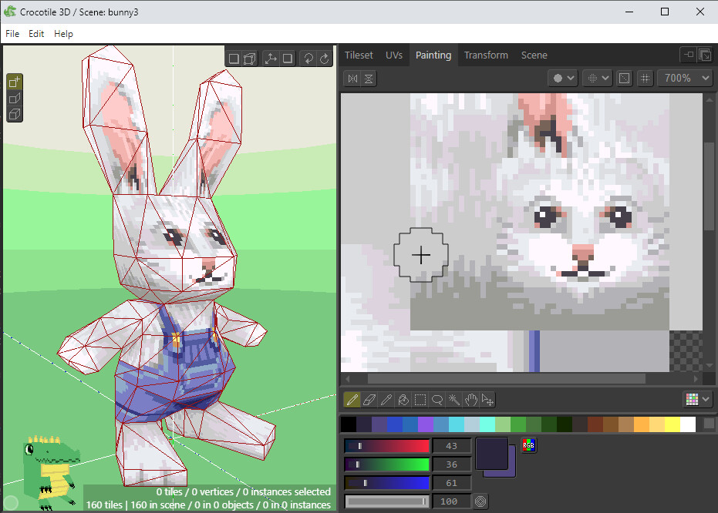Switch to the Tileset tab
The height and width of the screenshot is (513, 718).
pos(359,55)
